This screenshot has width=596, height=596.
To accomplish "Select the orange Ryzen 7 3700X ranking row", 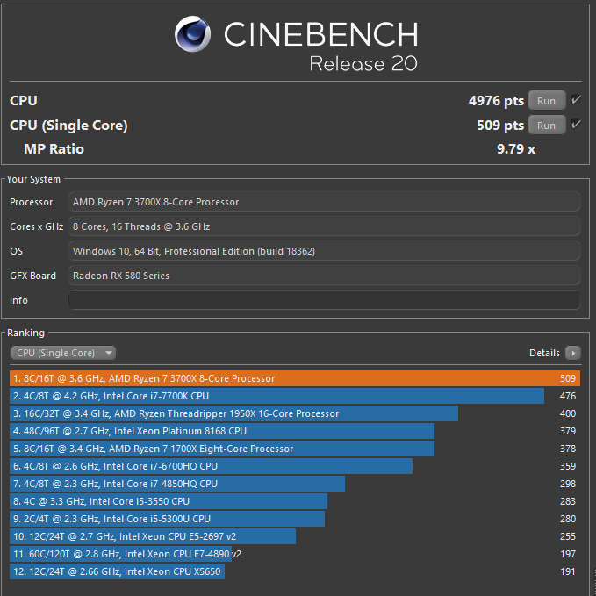I will click(x=295, y=378).
